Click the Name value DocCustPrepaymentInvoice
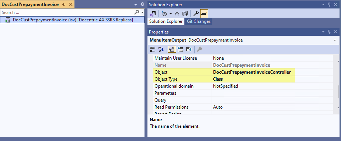Image resolution: width=341 pixels, height=141 pixels. 241,65
